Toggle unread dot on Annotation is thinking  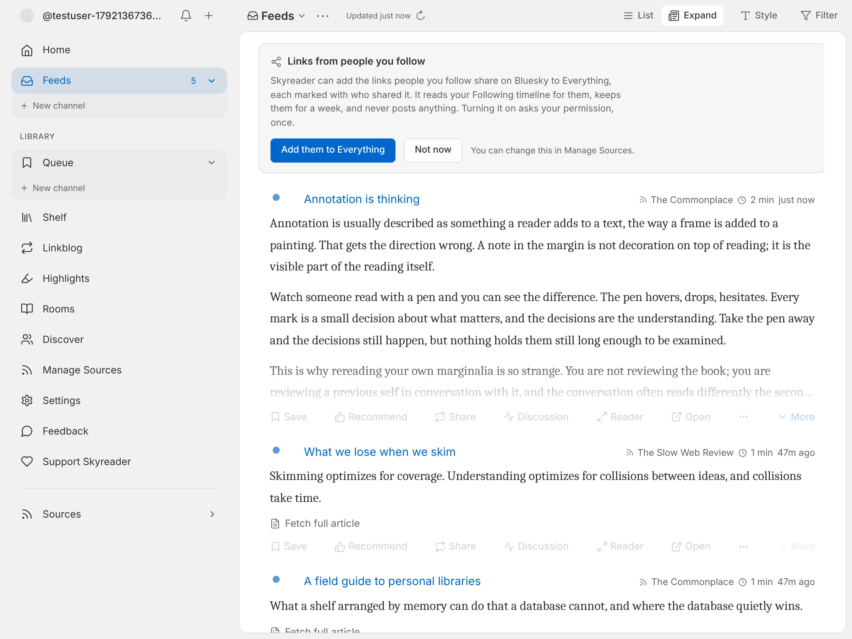point(276,198)
